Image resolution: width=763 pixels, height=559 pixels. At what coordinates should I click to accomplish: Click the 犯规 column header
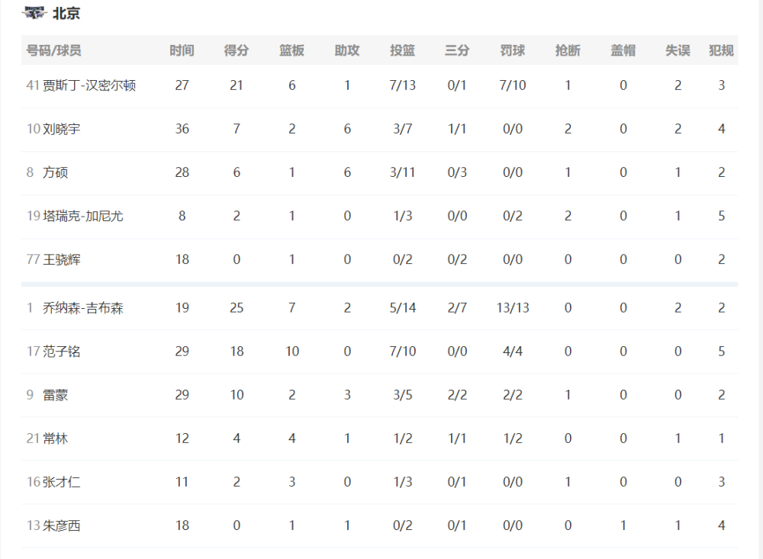tap(721, 50)
